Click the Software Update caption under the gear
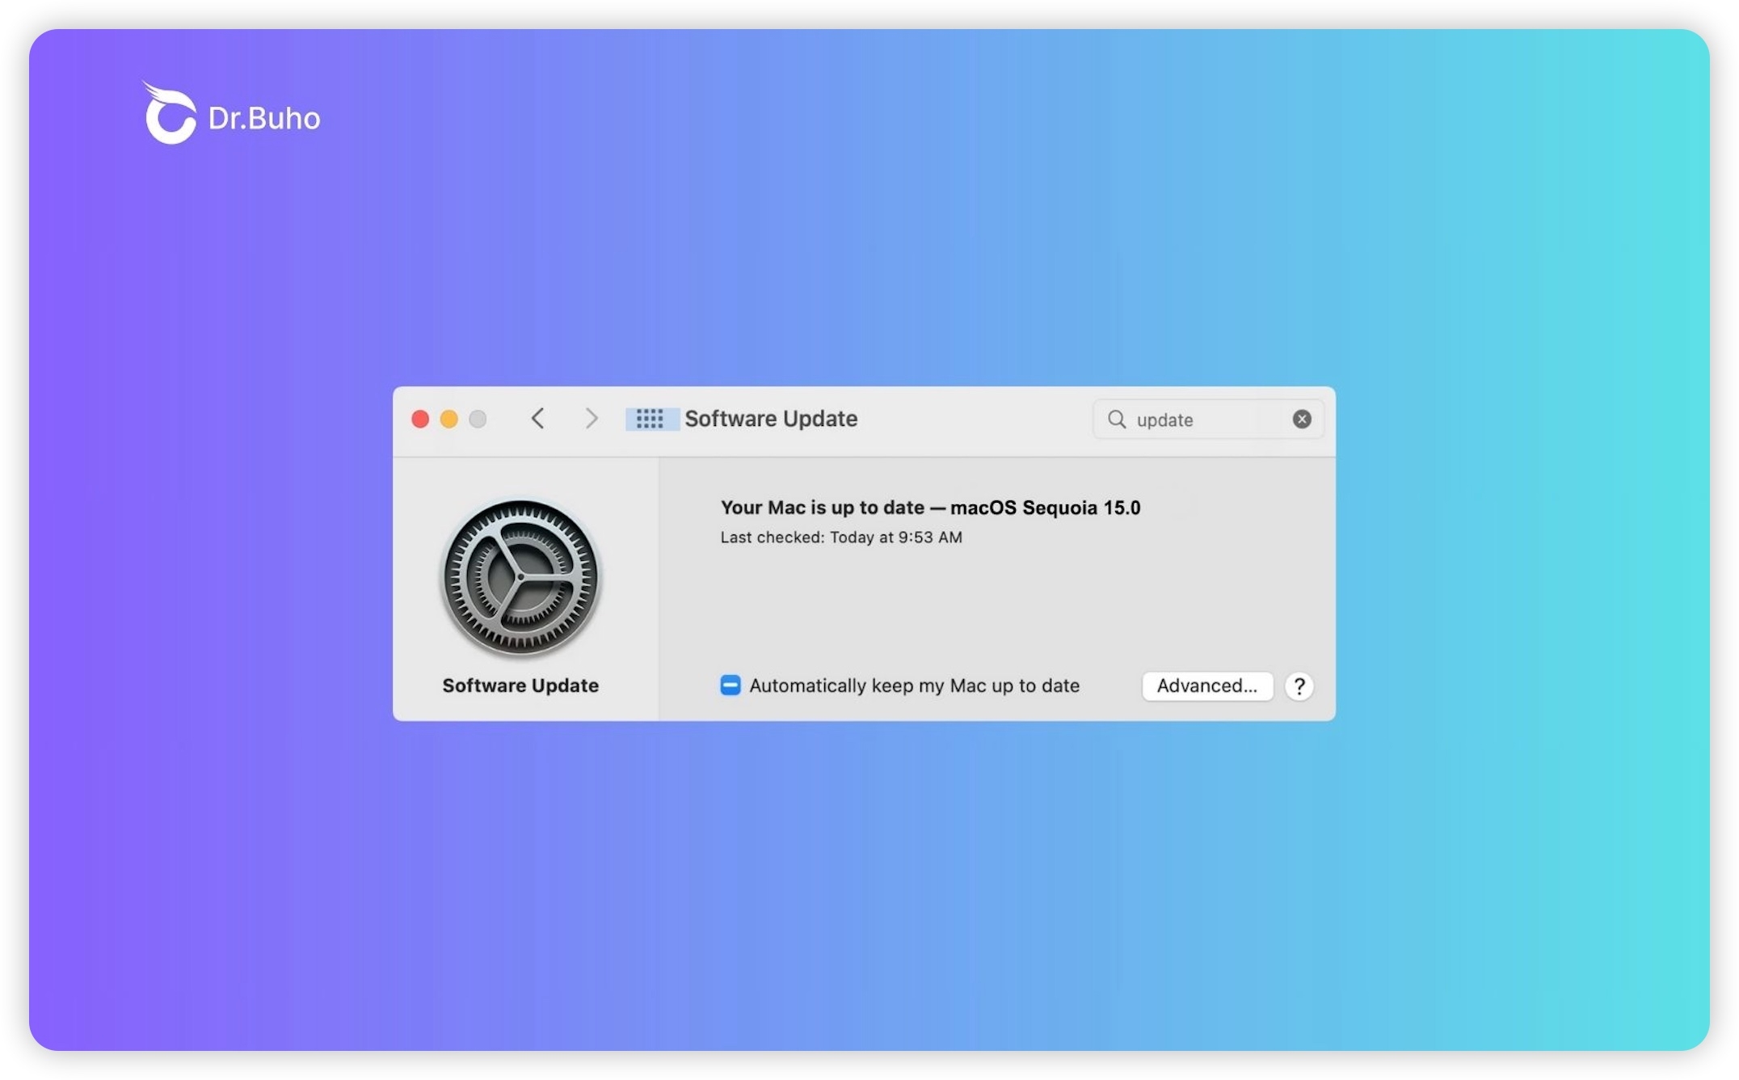This screenshot has width=1739, height=1080. click(520, 685)
